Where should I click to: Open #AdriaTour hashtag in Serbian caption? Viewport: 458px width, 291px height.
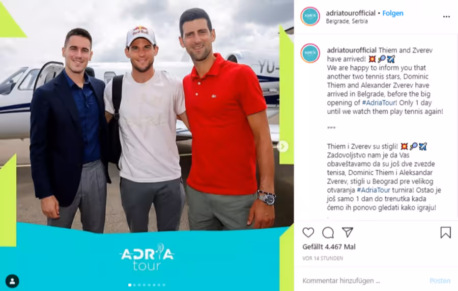pyautogui.click(x=374, y=190)
